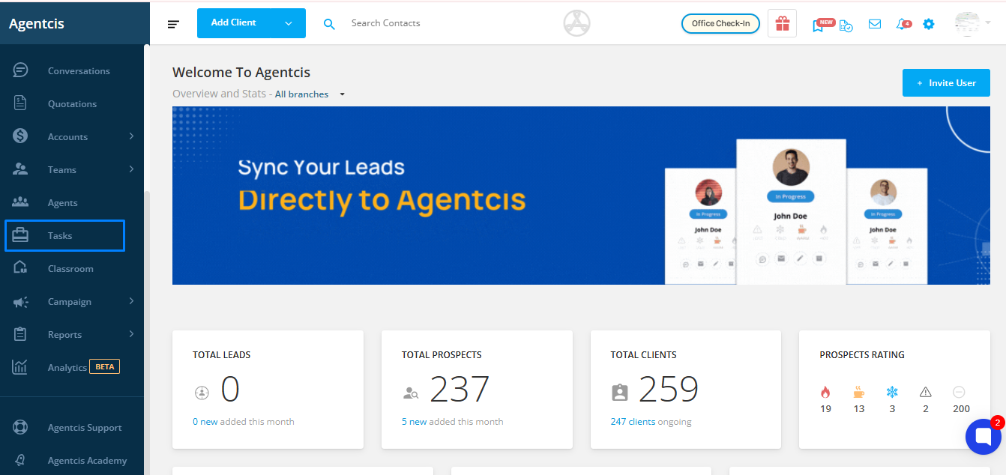Click the search magnifier icon
The height and width of the screenshot is (475, 1006).
point(329,24)
